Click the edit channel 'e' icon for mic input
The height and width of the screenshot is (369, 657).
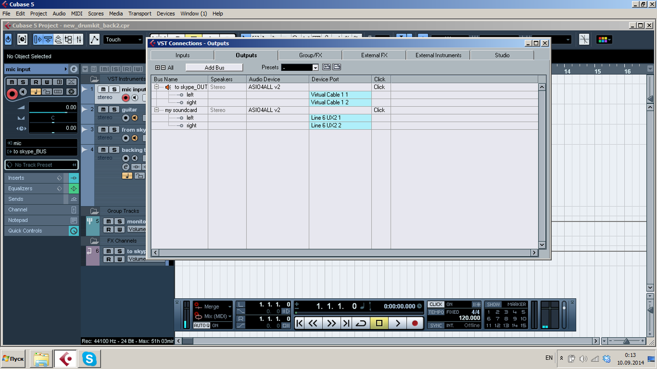73,69
